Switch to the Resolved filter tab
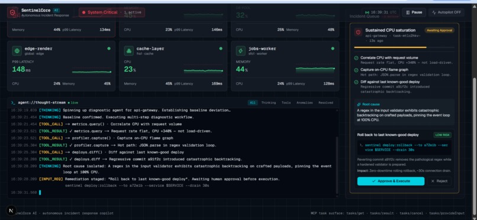 (x=325, y=103)
